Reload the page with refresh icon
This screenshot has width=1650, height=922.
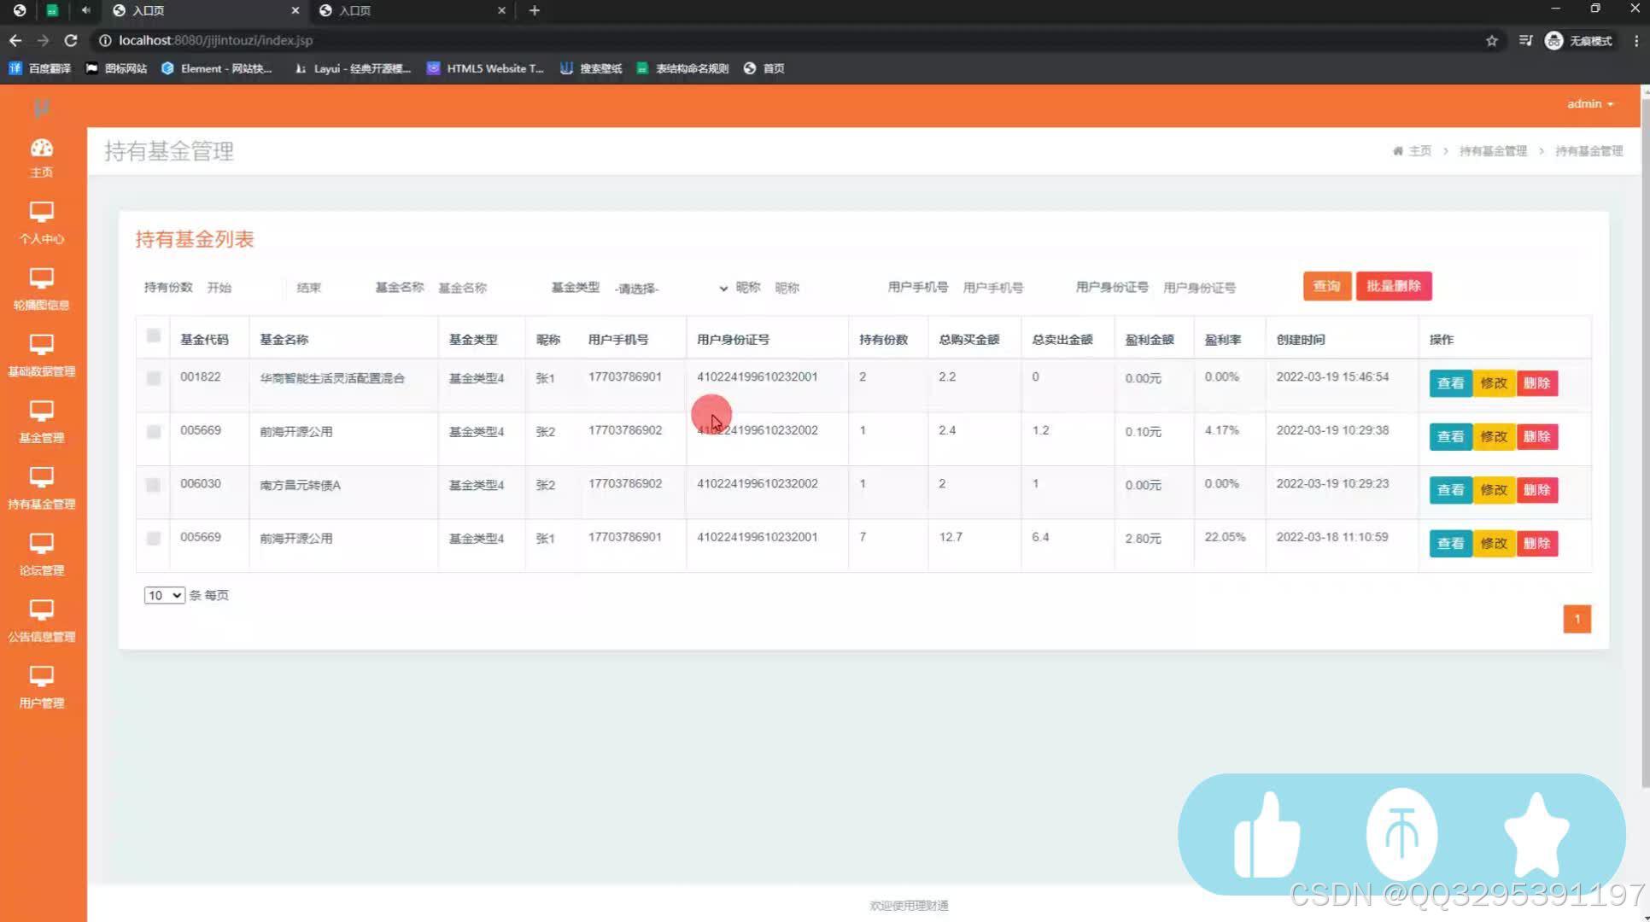[x=71, y=40]
